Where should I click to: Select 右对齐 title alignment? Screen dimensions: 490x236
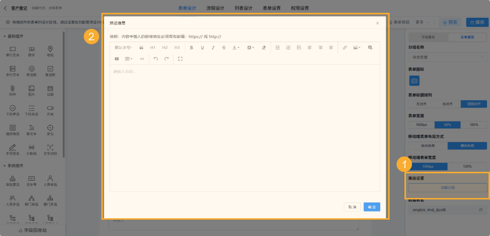coord(447,104)
